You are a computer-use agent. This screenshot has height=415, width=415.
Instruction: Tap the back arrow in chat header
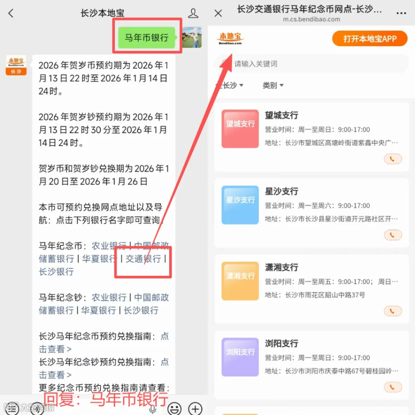(11, 13)
